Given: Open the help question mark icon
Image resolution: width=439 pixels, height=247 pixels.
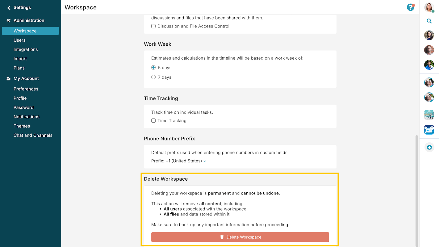Looking at the screenshot, I should point(411,7).
